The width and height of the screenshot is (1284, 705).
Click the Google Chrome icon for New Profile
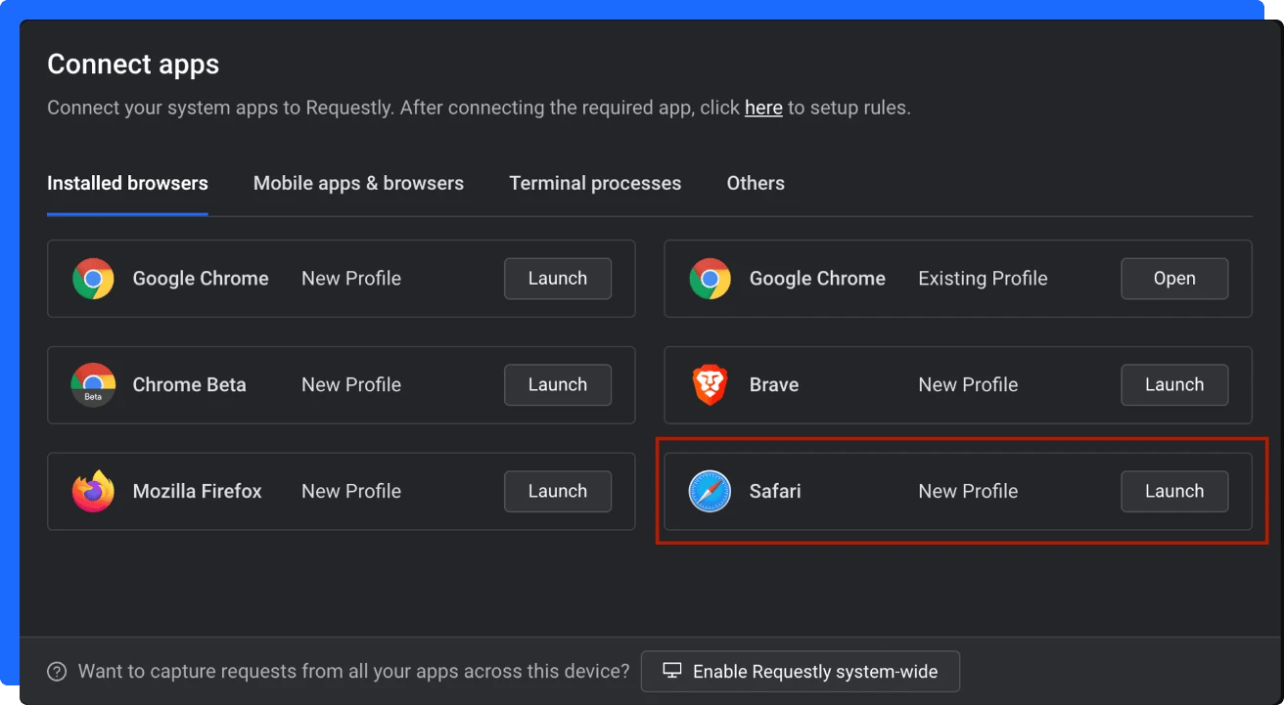point(93,279)
